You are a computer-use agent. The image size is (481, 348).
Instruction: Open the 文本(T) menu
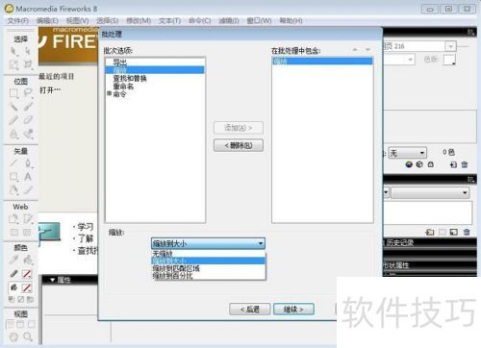169,21
